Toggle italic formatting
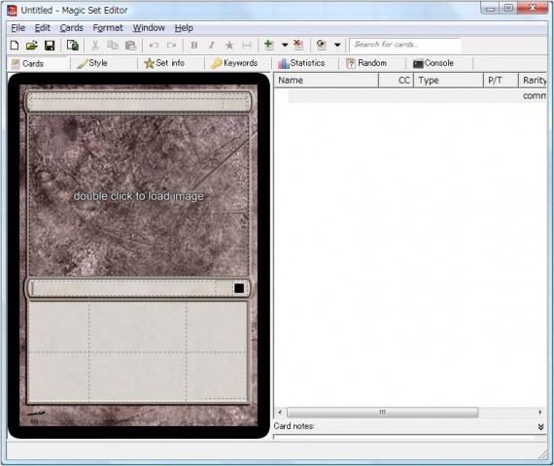Screen dimensions: 554x466 [211, 46]
